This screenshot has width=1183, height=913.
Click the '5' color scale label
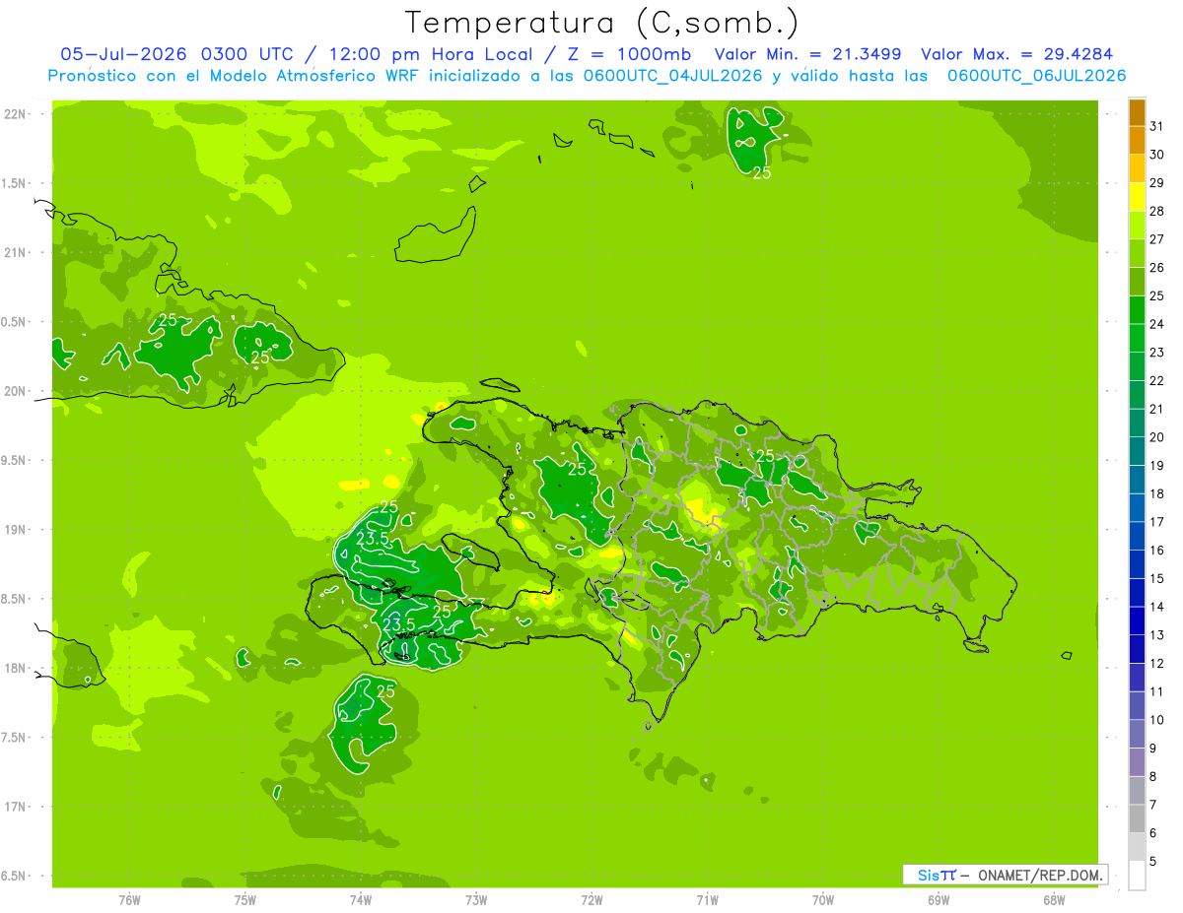pyautogui.click(x=1153, y=861)
